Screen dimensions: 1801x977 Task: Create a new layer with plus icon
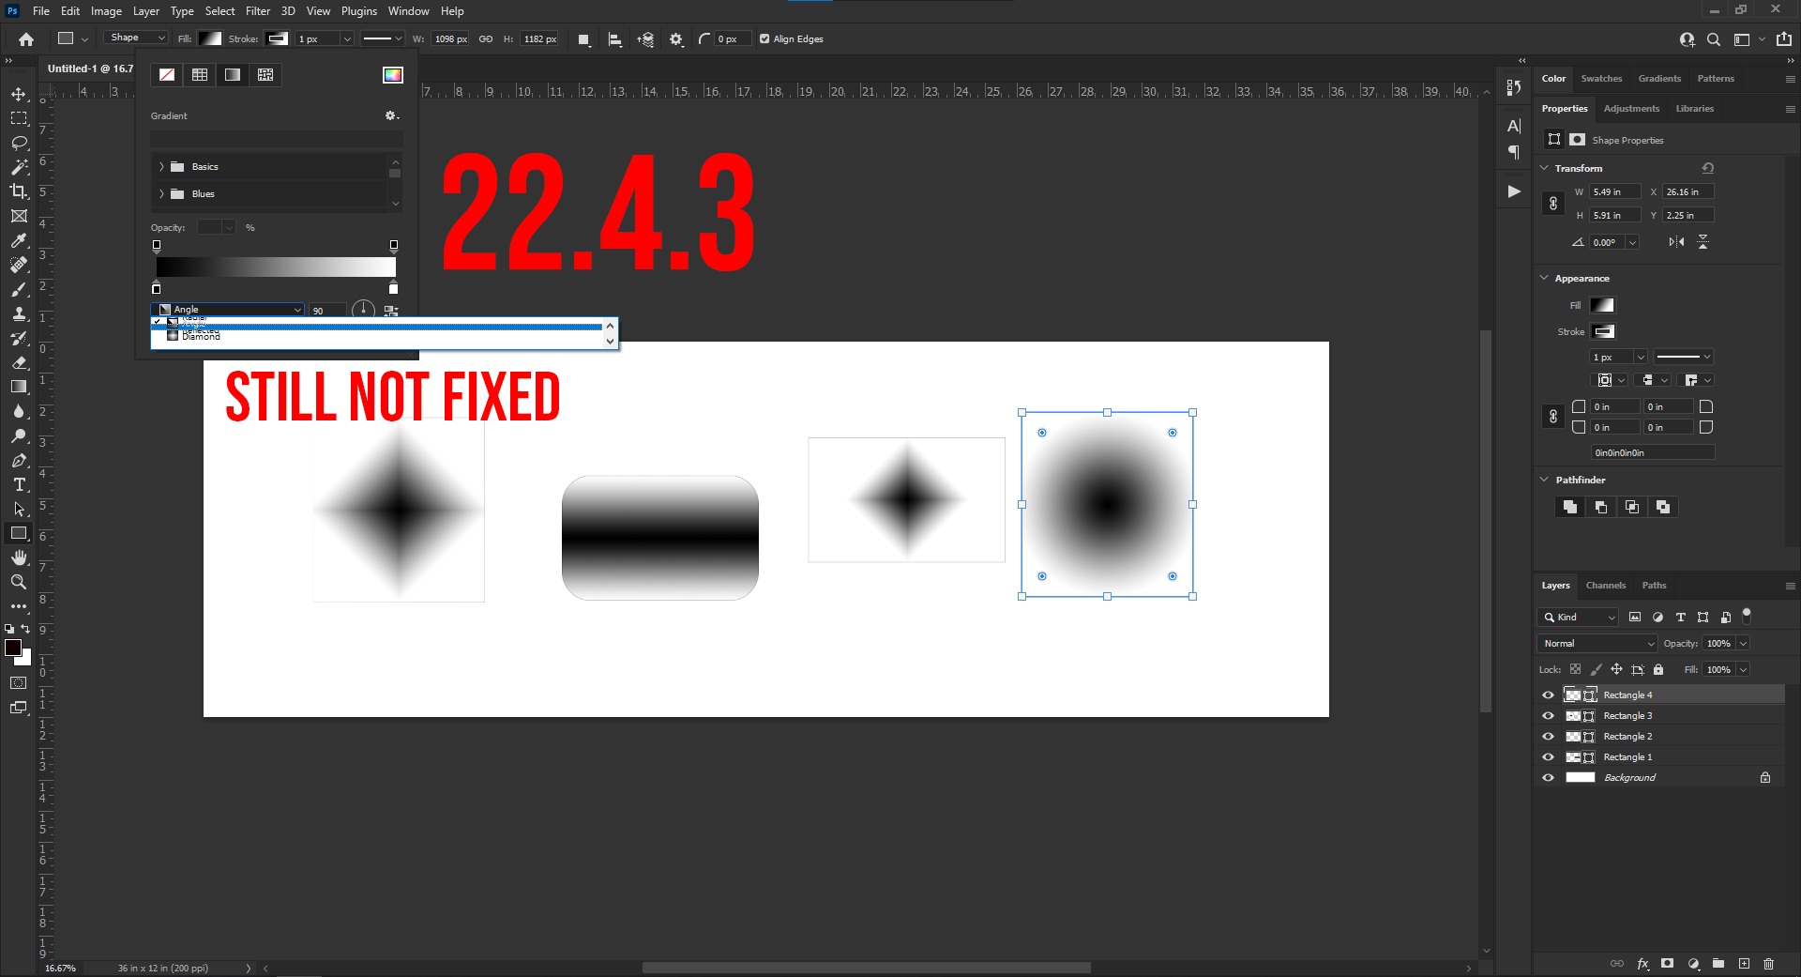pos(1744,964)
